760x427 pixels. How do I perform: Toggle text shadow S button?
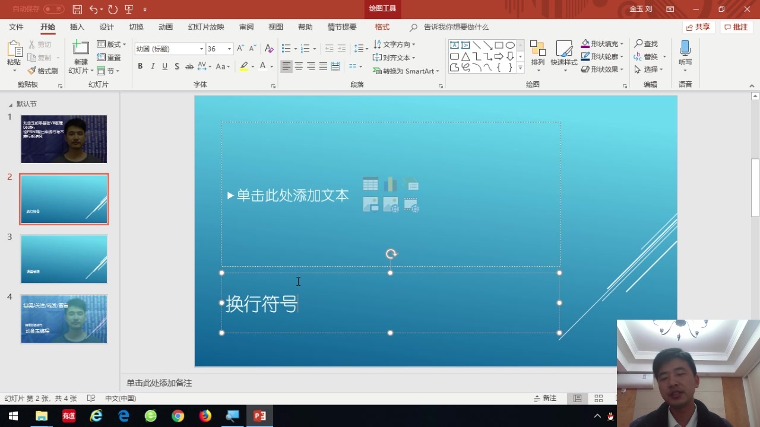click(x=177, y=66)
